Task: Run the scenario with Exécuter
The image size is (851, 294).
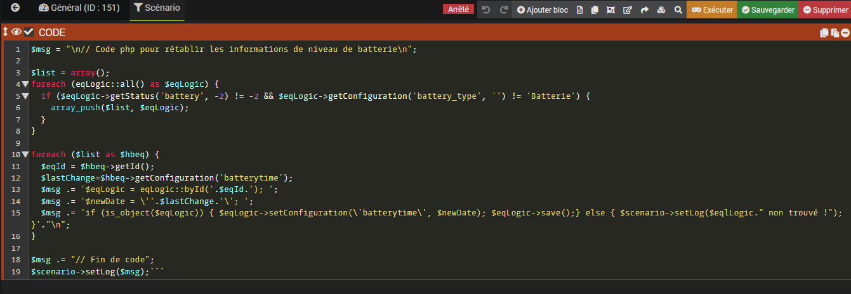Action: 711,10
